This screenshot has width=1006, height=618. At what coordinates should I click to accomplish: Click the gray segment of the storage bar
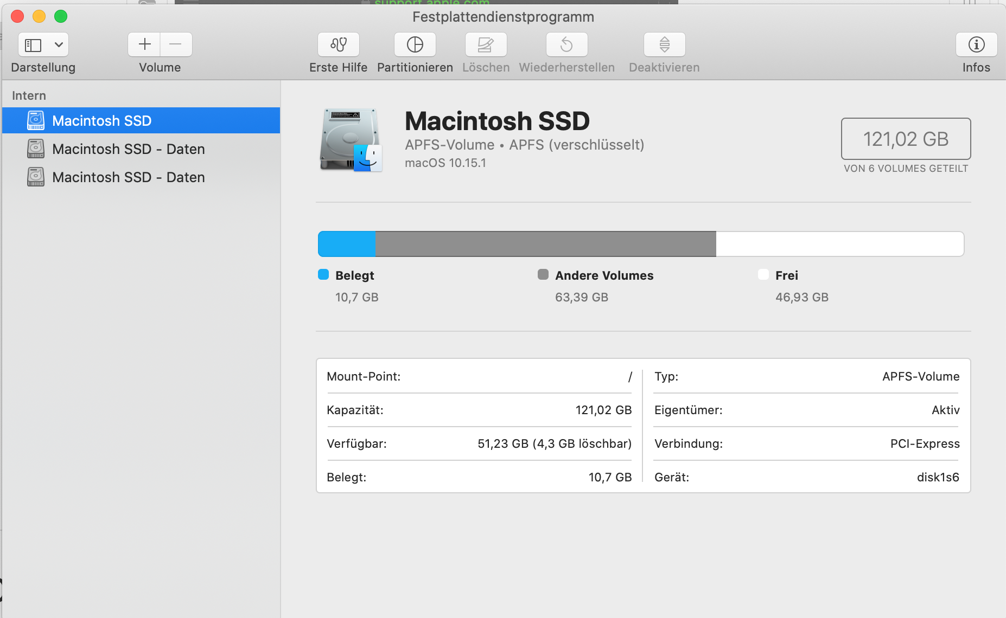(545, 244)
